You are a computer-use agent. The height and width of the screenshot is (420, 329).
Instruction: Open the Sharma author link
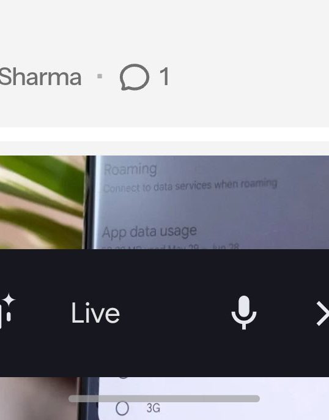click(40, 77)
